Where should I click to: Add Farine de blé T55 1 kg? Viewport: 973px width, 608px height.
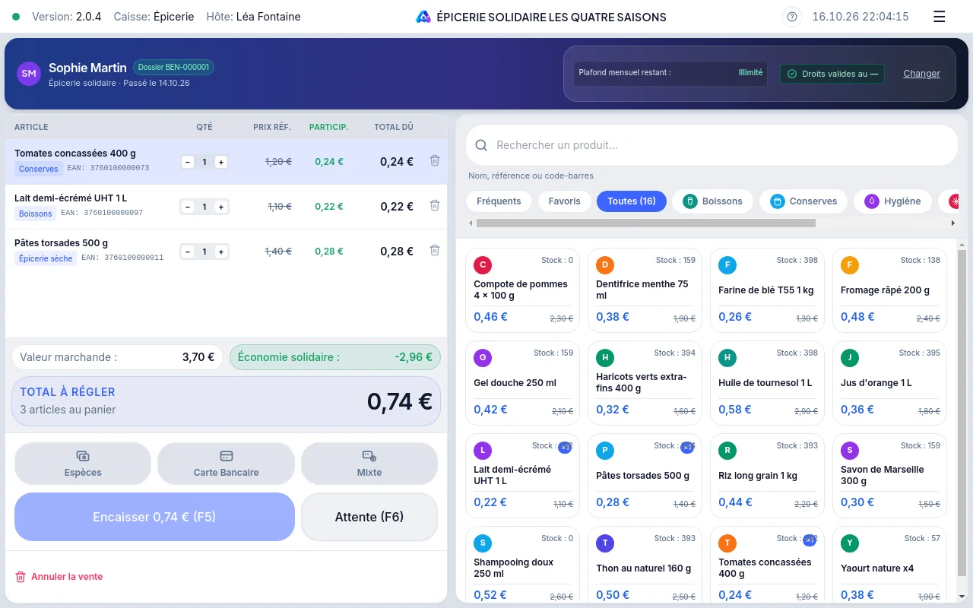click(x=768, y=290)
